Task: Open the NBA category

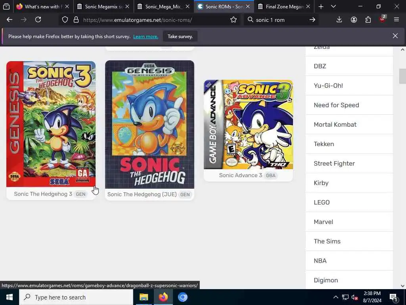Action: coord(349,261)
